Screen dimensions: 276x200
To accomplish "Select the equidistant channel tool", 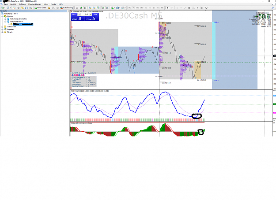I will (x=189, y=8).
